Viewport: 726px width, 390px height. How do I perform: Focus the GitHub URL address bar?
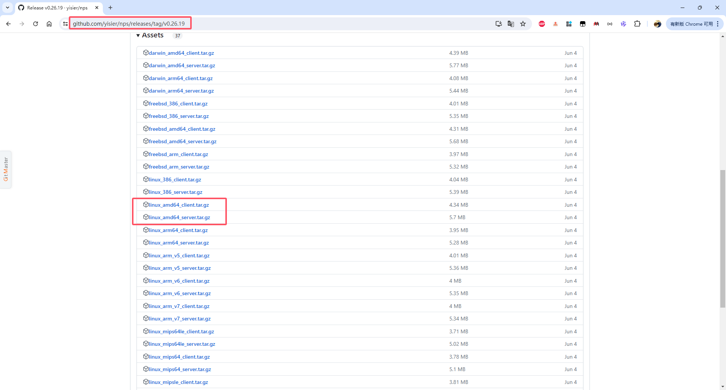pyautogui.click(x=129, y=24)
